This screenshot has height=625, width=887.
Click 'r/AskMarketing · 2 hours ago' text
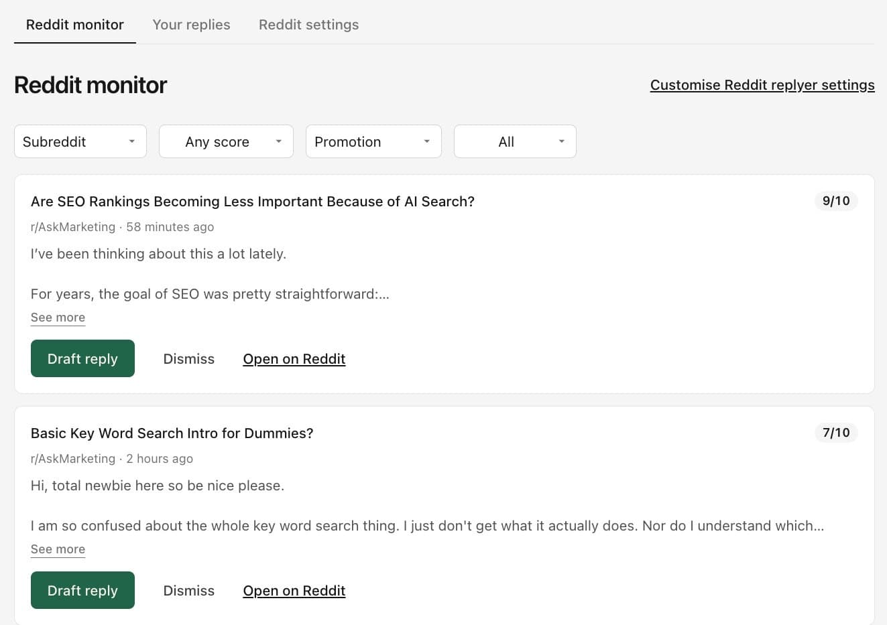112,459
